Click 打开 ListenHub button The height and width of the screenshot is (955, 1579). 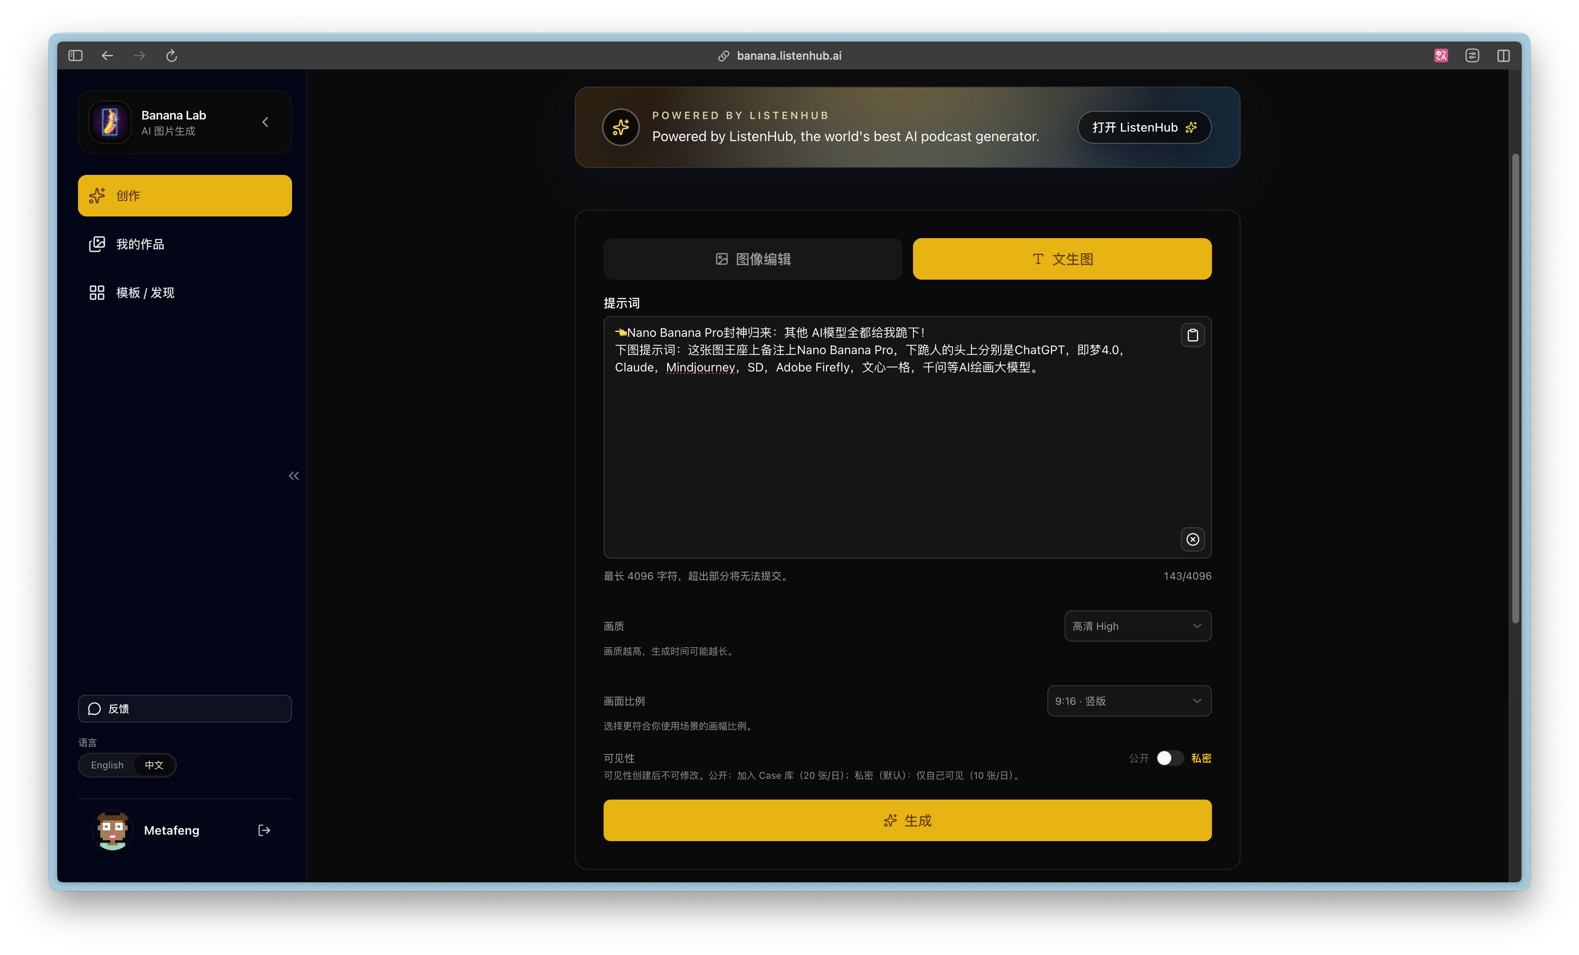tap(1144, 127)
